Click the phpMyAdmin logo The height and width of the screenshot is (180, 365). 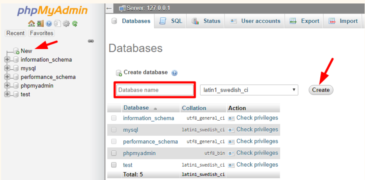pyautogui.click(x=53, y=11)
